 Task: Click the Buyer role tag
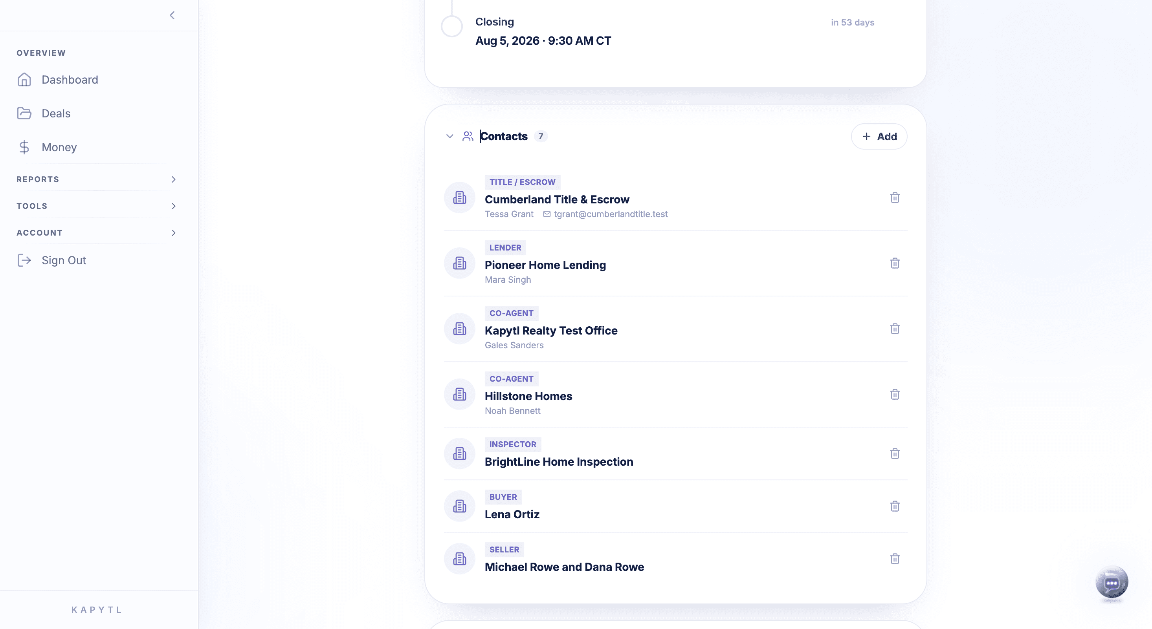click(503, 497)
